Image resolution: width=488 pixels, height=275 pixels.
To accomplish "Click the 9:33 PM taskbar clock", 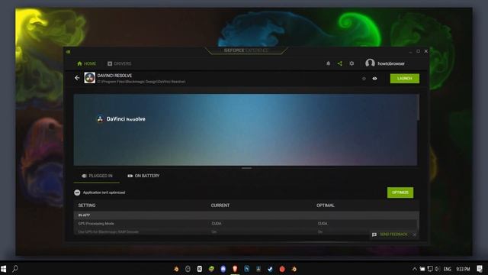I will [x=463, y=269].
